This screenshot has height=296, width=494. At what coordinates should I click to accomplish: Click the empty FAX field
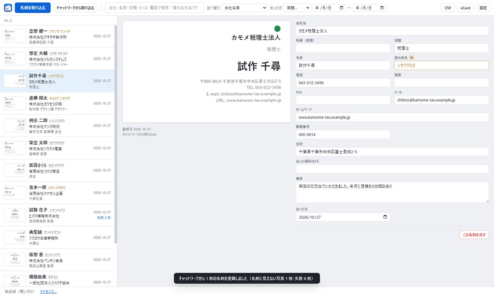point(343,100)
